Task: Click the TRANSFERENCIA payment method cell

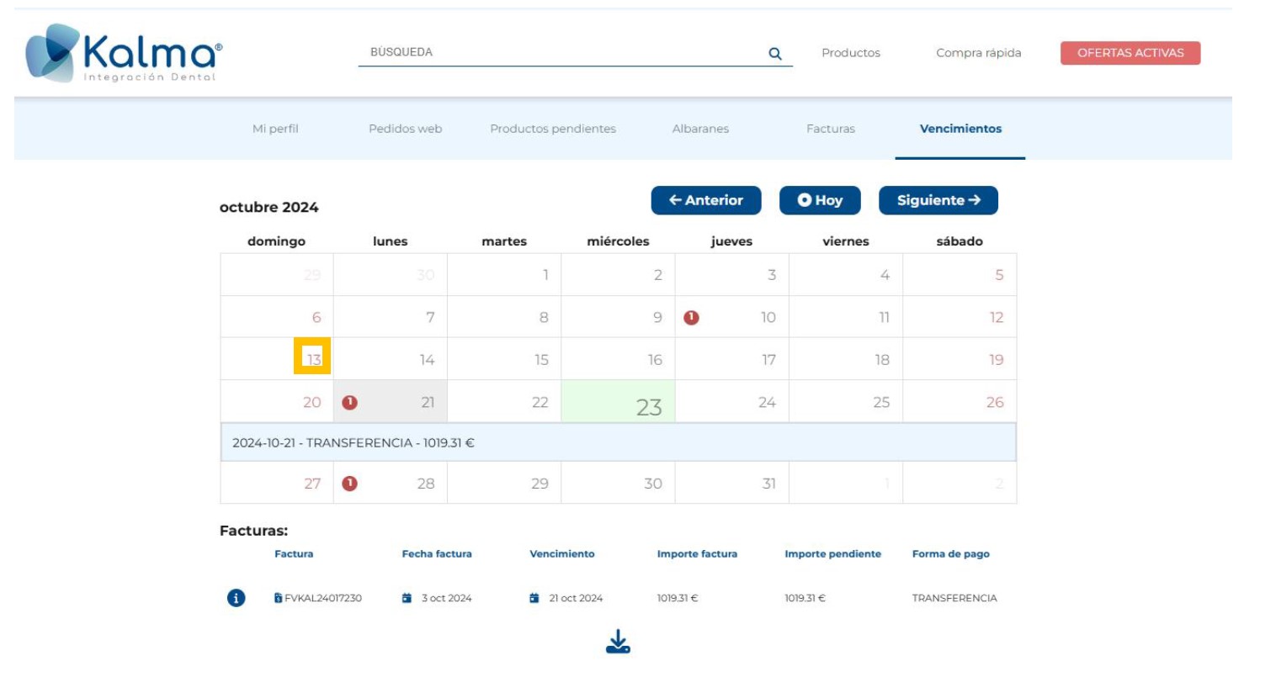Action: [x=954, y=598]
